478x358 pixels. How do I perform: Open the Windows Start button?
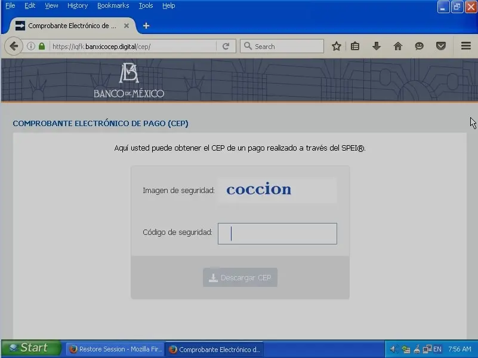pos(31,348)
